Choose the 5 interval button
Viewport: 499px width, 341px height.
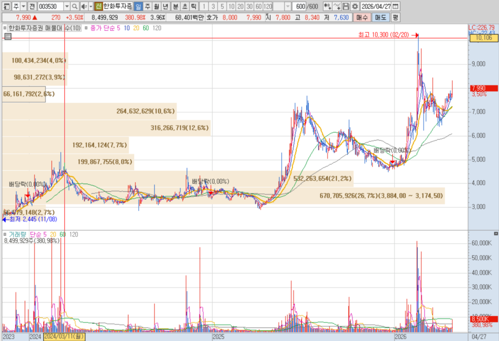[x=222, y=6]
